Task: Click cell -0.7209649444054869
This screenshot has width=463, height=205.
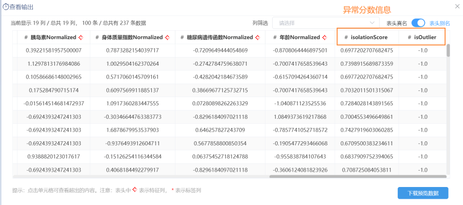Action: click(x=220, y=50)
